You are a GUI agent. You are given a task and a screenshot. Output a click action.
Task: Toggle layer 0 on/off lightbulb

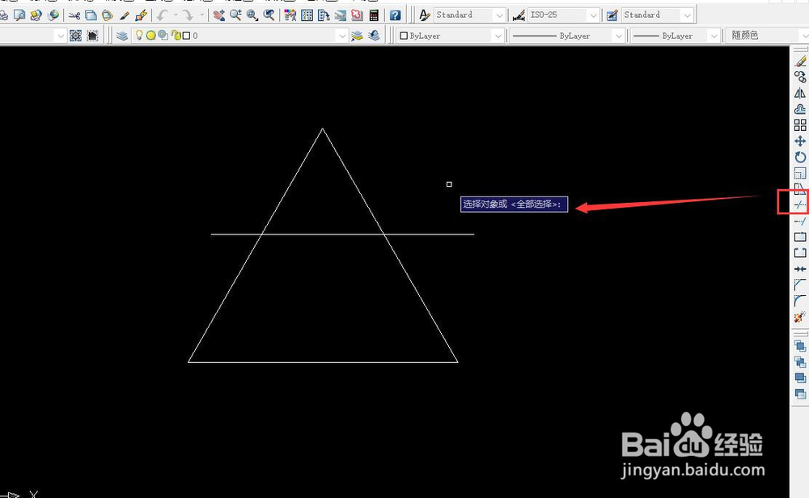pos(139,35)
